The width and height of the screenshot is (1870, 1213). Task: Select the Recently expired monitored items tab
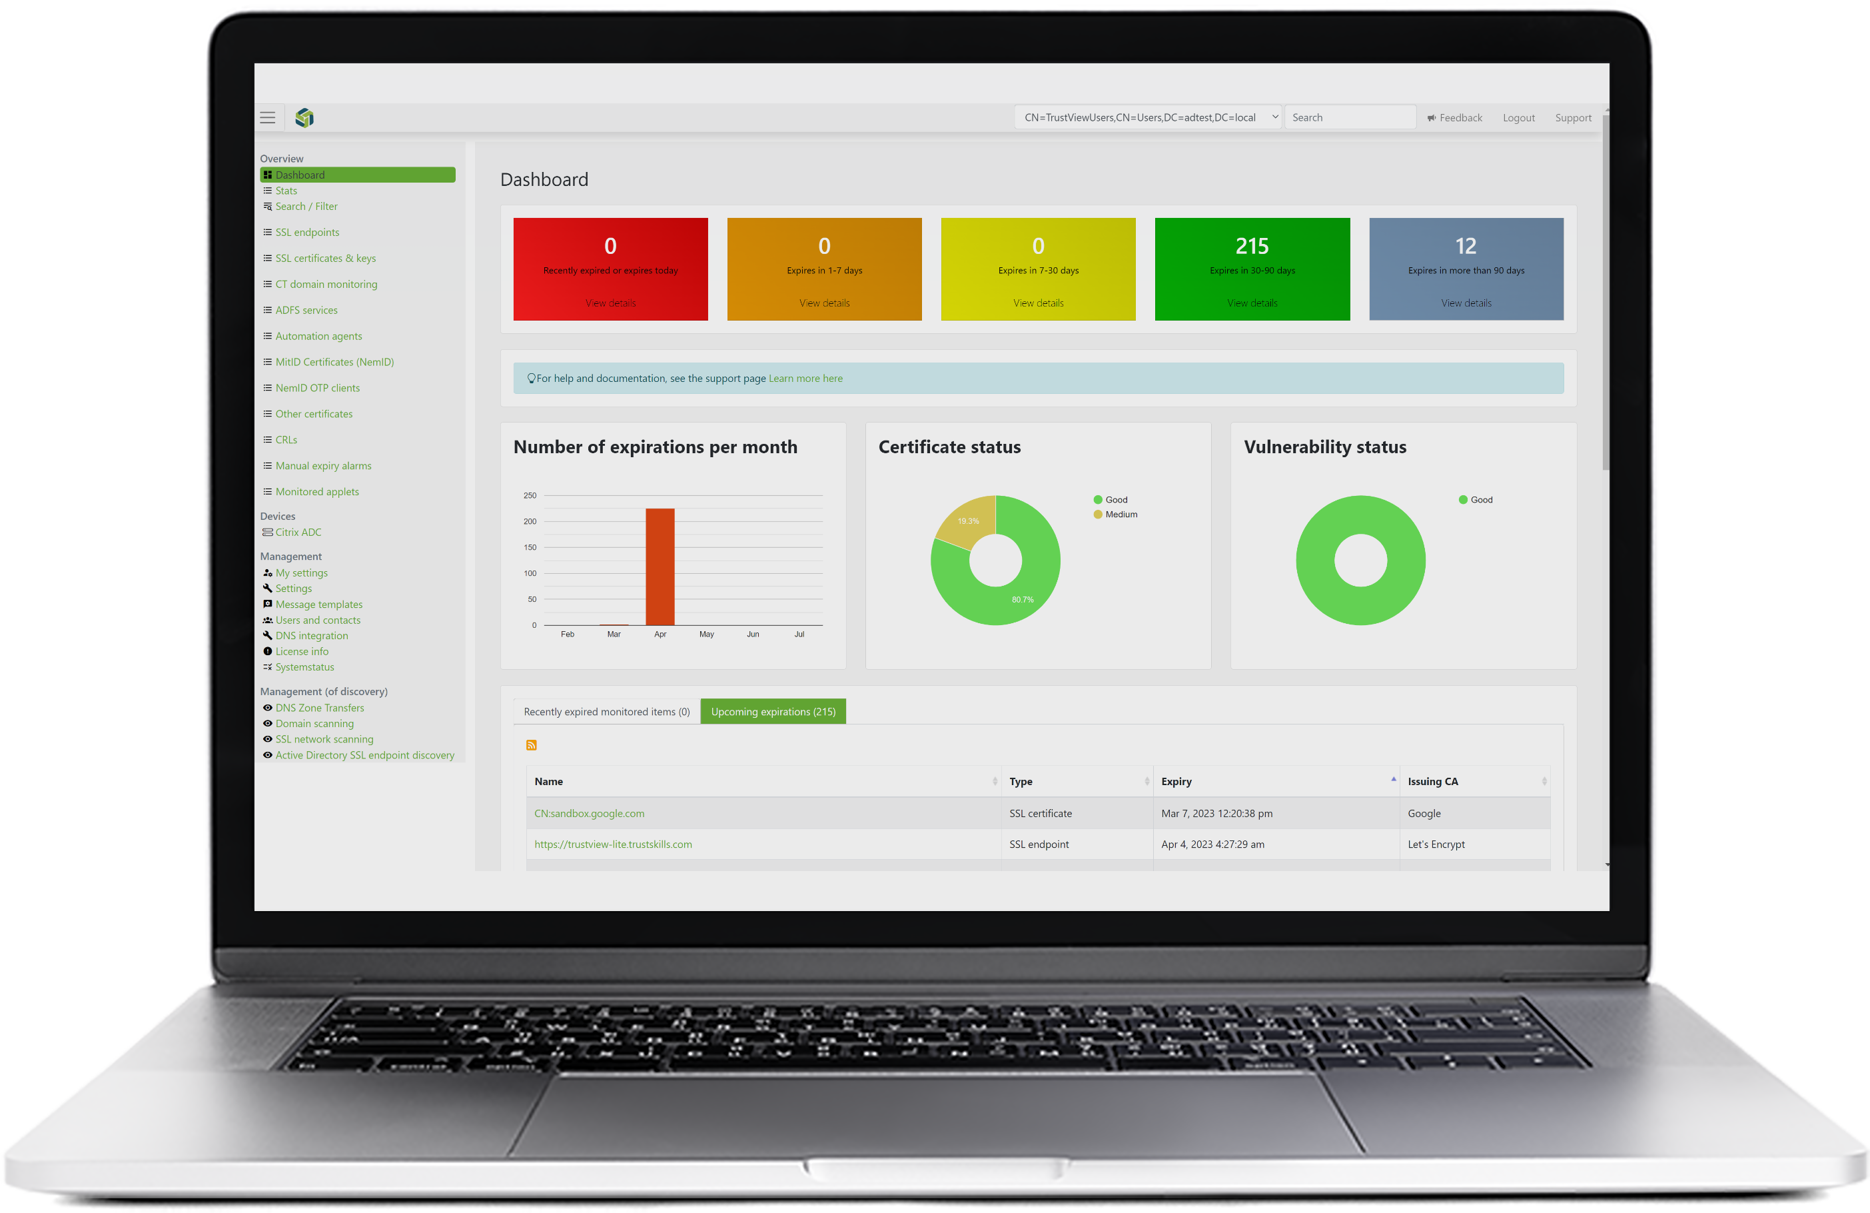point(606,711)
